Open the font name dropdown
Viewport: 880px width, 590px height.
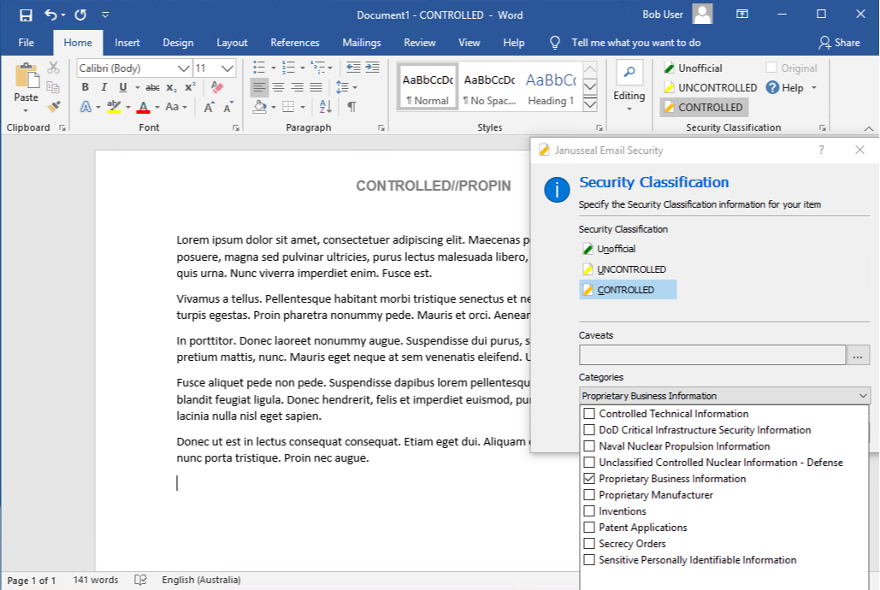click(184, 68)
